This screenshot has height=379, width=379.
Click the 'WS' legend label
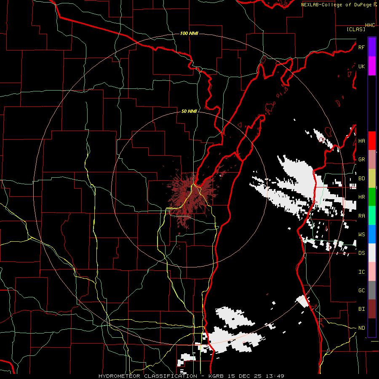[x=362, y=234]
